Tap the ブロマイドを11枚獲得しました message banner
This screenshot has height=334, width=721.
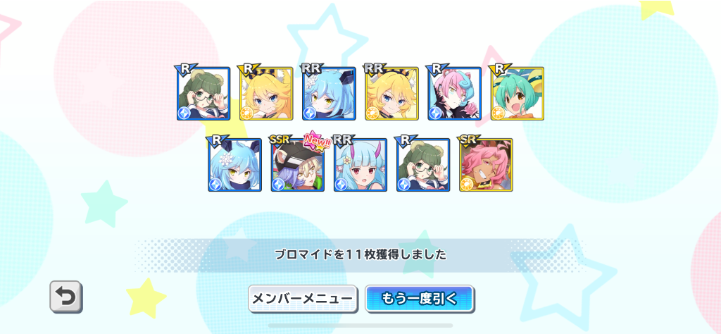coord(360,254)
